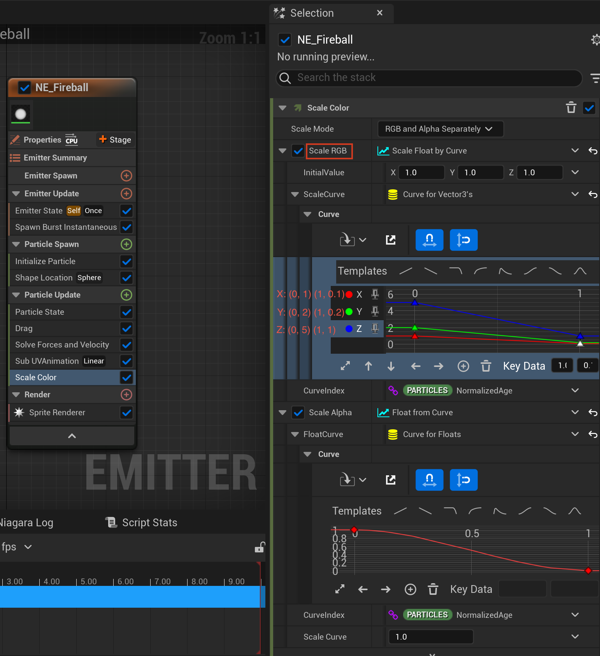
Task: Click vertical snapping button in Scale RGB curve
Action: click(x=463, y=240)
